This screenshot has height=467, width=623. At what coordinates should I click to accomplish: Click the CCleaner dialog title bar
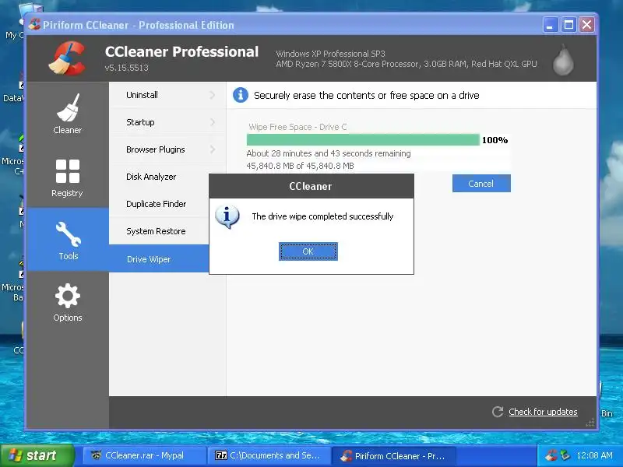(311, 186)
